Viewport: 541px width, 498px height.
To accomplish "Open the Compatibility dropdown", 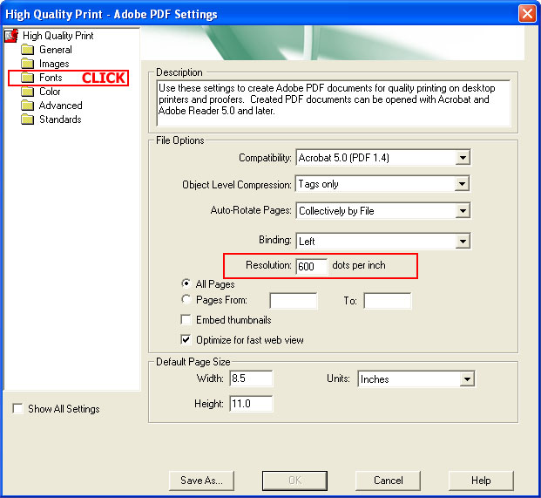I will coord(463,158).
